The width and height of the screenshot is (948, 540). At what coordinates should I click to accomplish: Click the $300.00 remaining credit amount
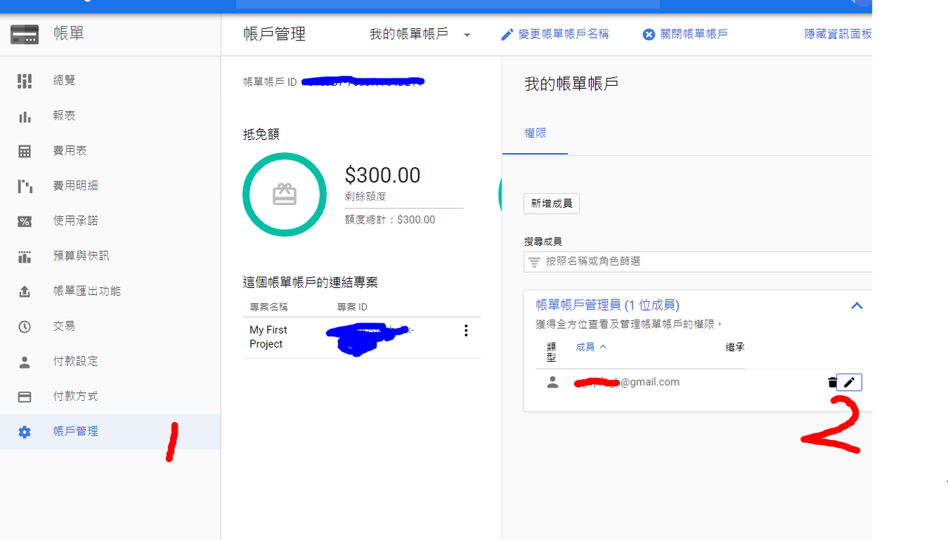pyautogui.click(x=383, y=175)
